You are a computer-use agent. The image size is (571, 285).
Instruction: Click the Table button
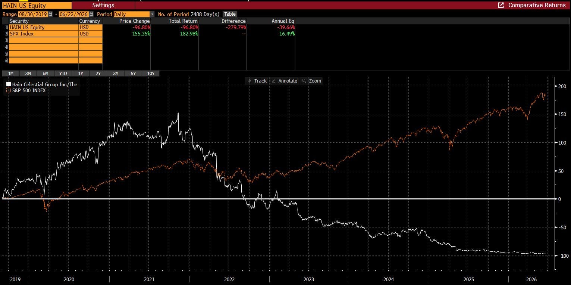[230, 14]
